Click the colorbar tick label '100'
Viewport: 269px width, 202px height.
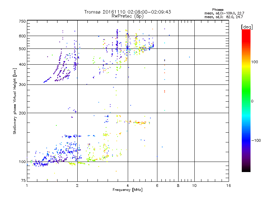pos(255,62)
